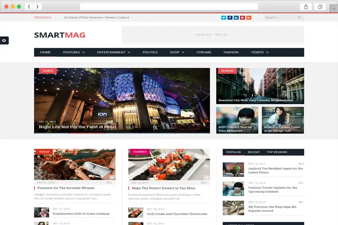Go forward with browser forward arrow
The height and width of the screenshot is (225, 338).
point(37,7)
